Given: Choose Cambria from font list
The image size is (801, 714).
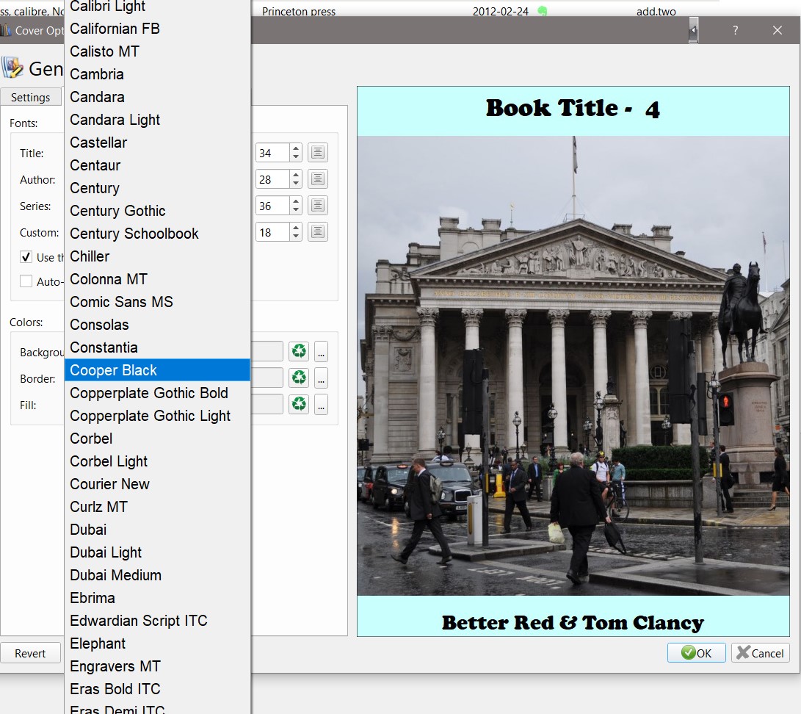Looking at the screenshot, I should tap(157, 74).
